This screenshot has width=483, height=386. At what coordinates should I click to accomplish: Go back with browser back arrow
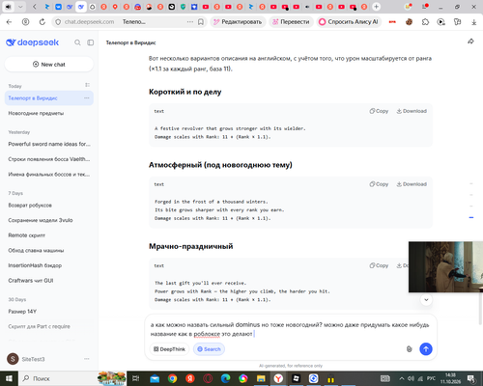pos(9,22)
